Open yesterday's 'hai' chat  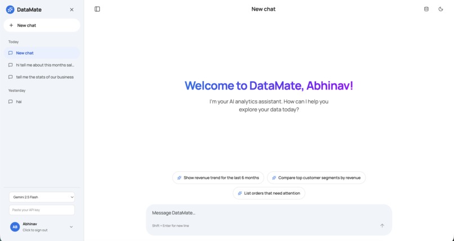coord(42,101)
